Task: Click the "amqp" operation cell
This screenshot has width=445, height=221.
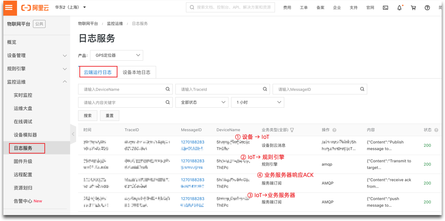Action: point(327,164)
